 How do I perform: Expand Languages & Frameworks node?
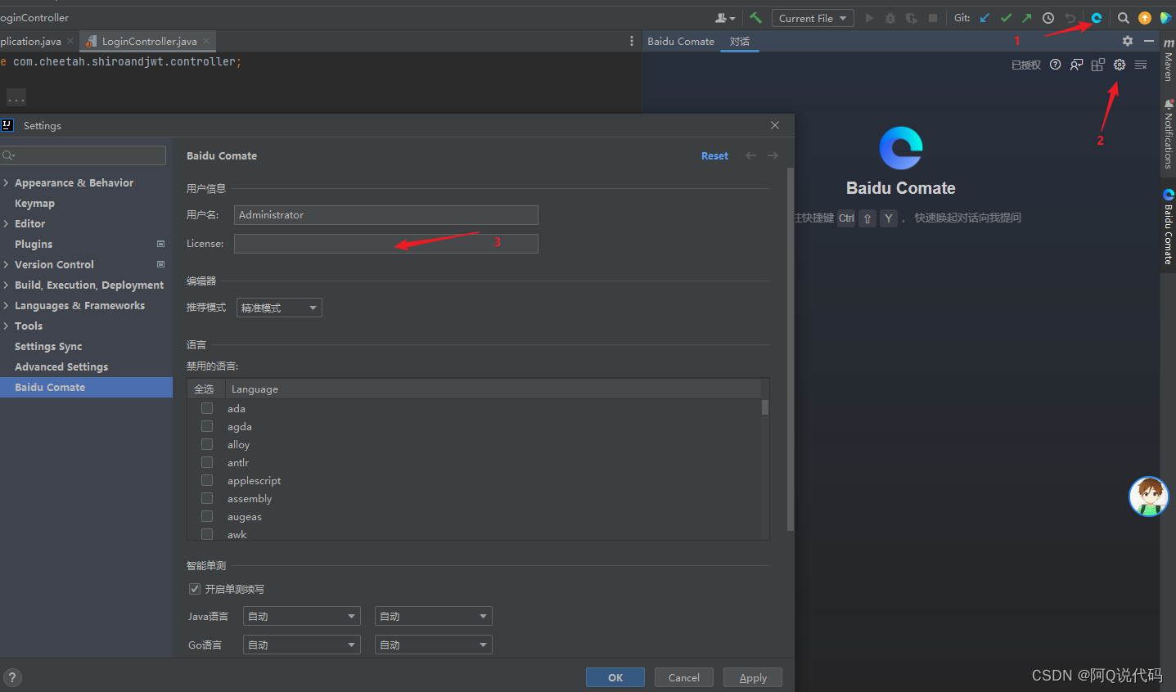pyautogui.click(x=7, y=305)
